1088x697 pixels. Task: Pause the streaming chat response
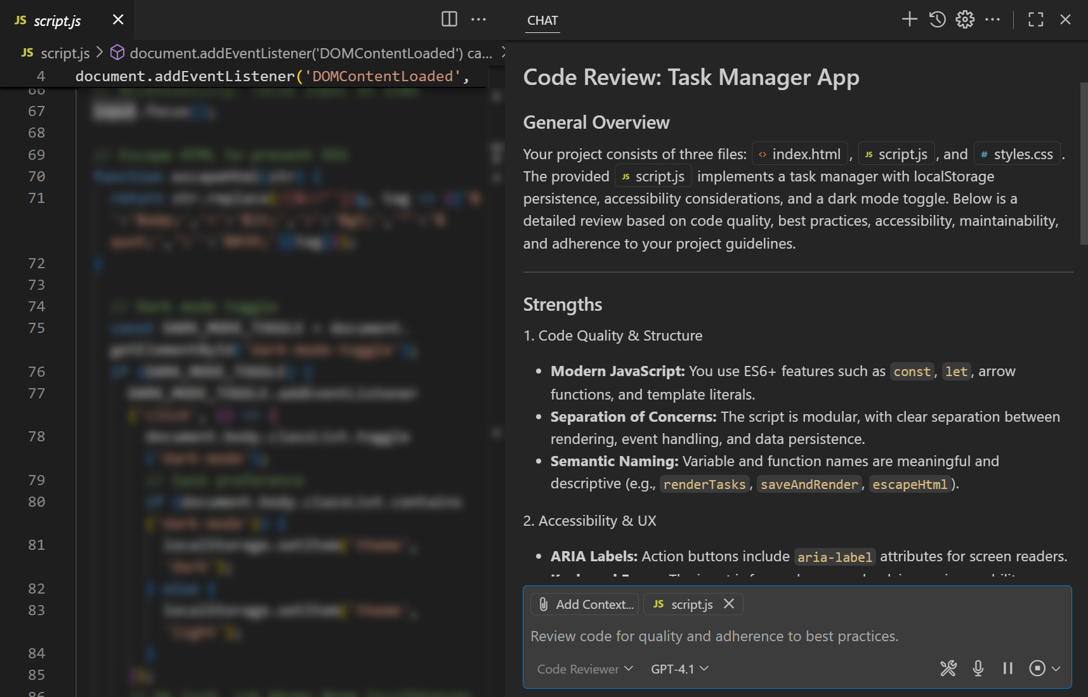point(1007,668)
